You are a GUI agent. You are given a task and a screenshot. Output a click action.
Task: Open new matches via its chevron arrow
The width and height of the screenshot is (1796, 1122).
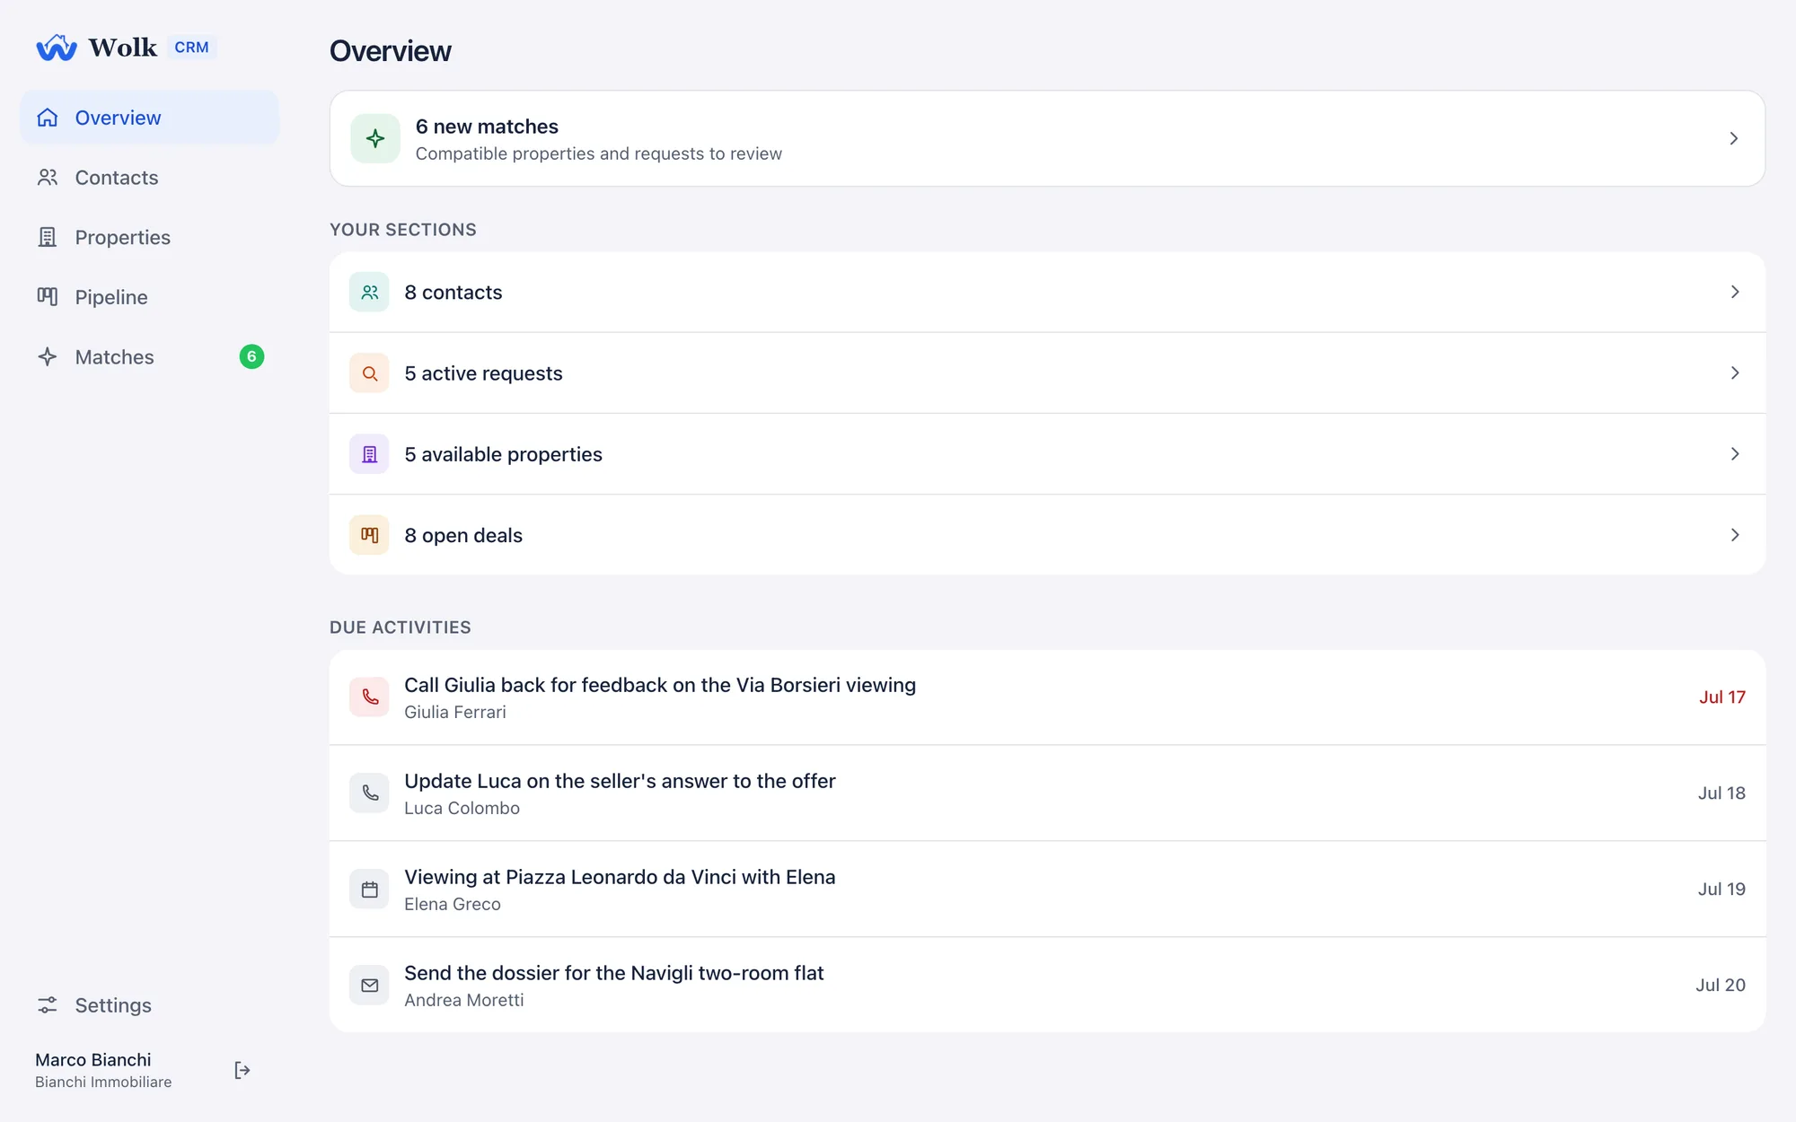click(x=1734, y=138)
